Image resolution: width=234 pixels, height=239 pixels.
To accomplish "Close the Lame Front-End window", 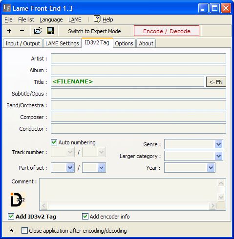I will coord(226,8).
